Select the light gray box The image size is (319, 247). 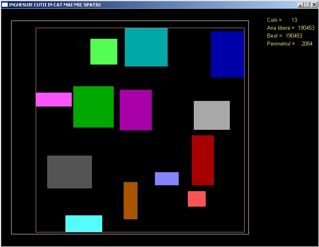[212, 115]
